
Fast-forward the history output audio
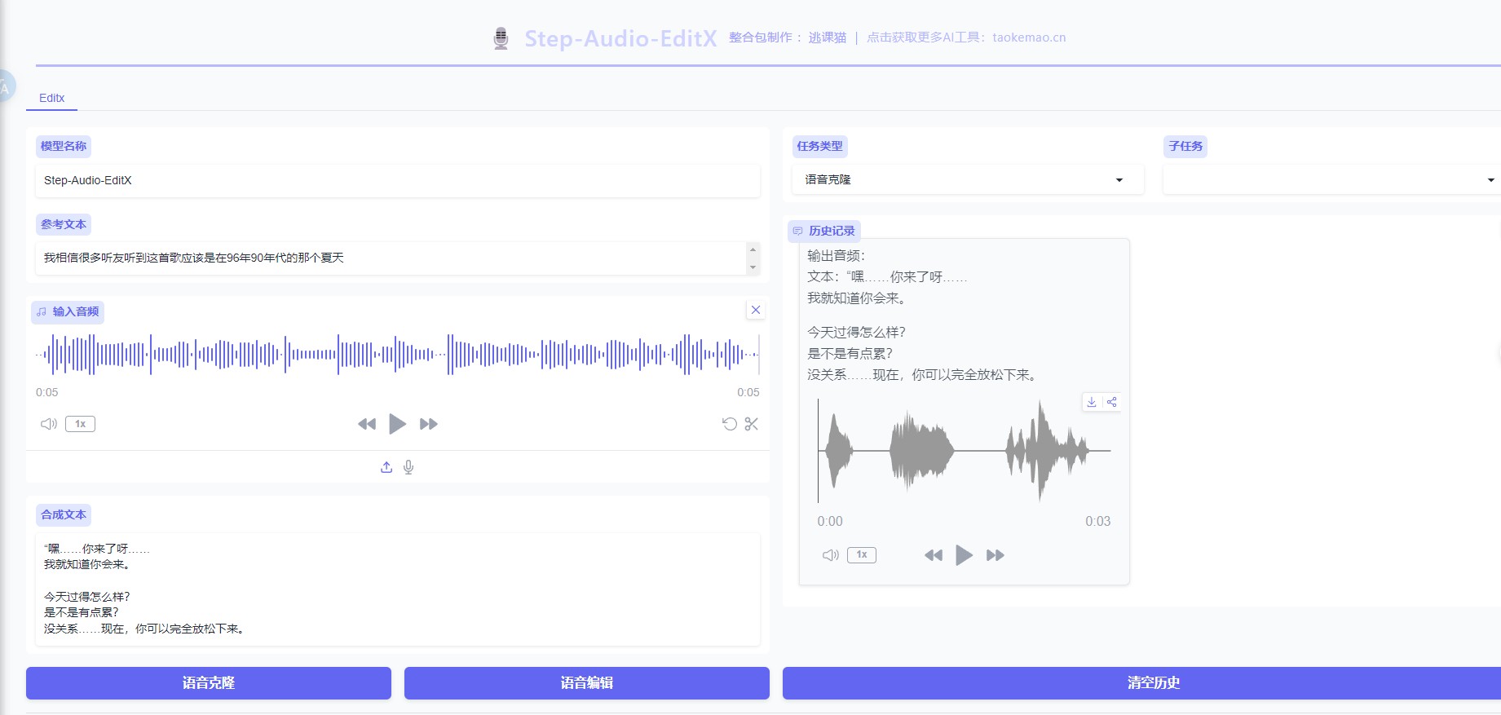pos(996,555)
